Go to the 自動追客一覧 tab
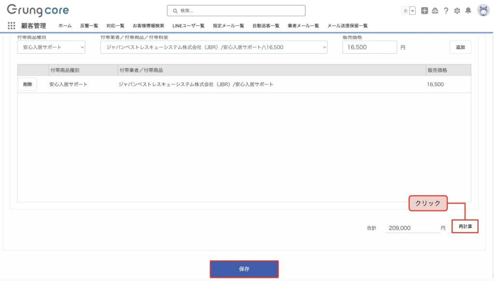This screenshot has height=281, width=494. 265,26
